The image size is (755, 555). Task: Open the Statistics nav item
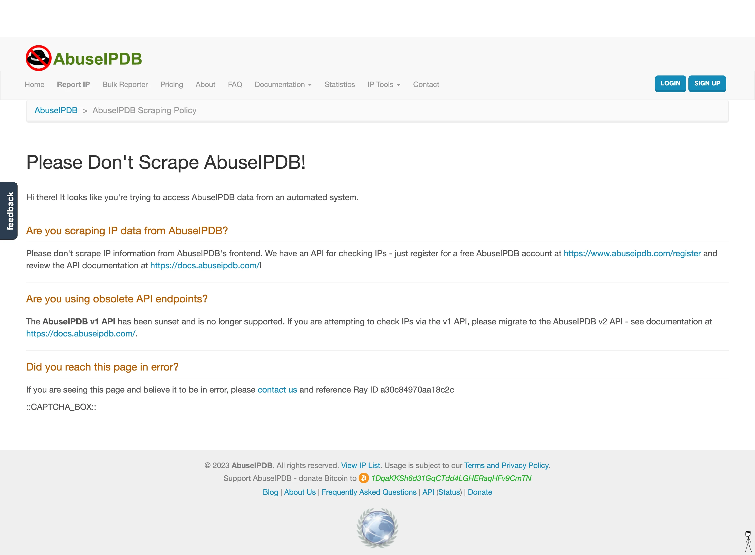point(339,85)
